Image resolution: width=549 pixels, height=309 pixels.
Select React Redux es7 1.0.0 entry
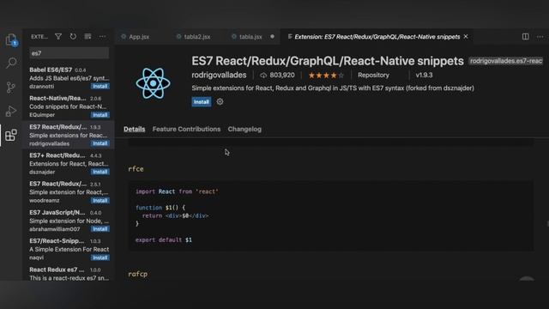(69, 273)
